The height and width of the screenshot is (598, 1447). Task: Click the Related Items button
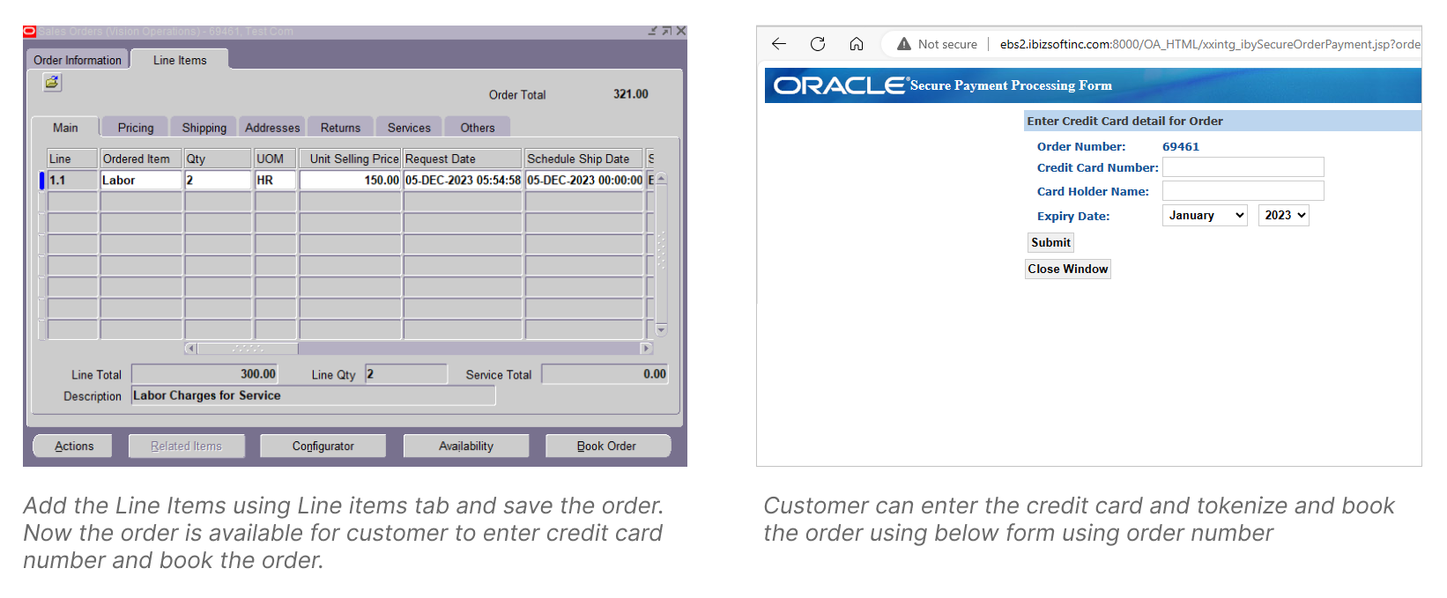tap(186, 446)
